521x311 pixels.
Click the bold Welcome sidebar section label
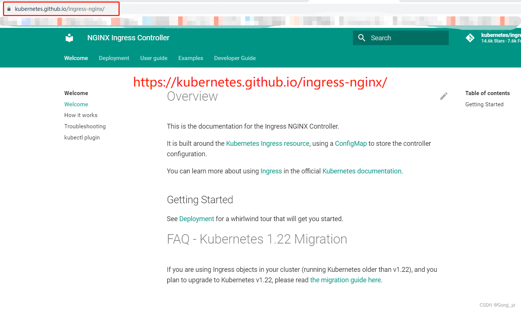coord(76,93)
